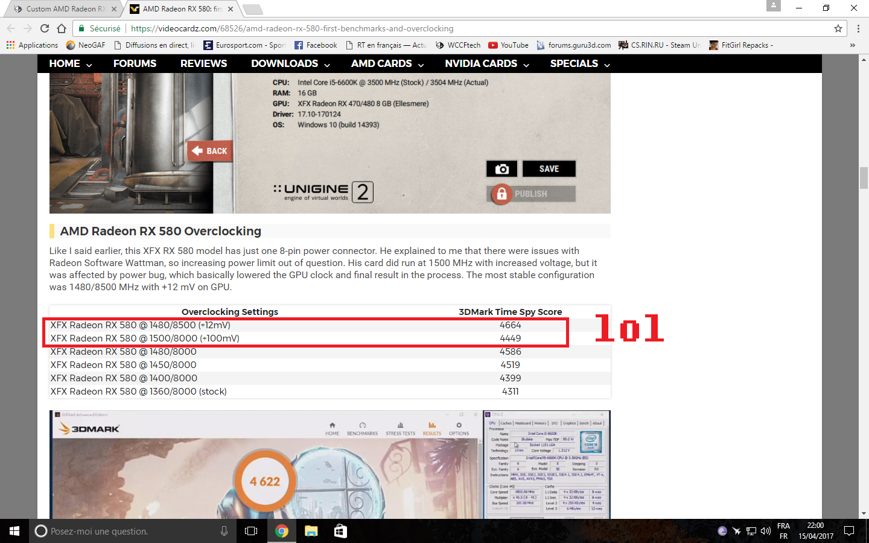The height and width of the screenshot is (543, 869).
Task: Open the Applications shortcut in bookmarks bar
Action: click(x=33, y=45)
